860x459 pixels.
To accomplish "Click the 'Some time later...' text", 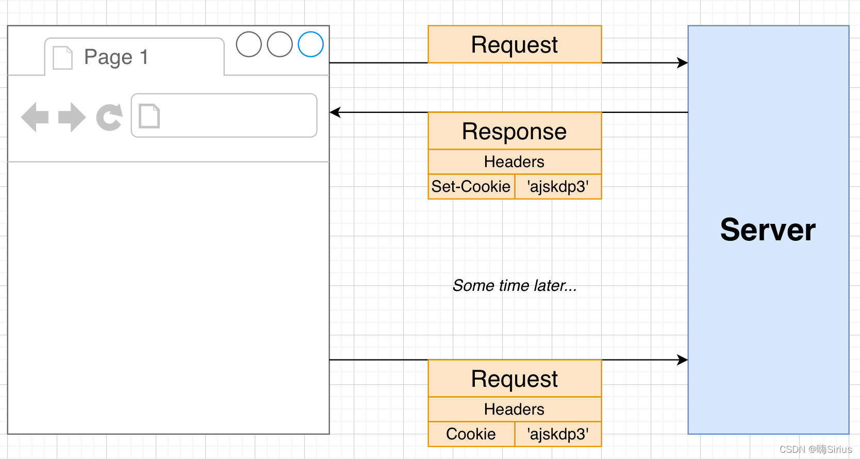I will coord(515,285).
